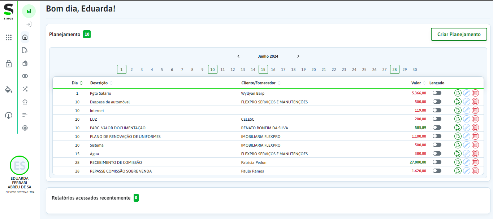Click the Junho 2024 month label
The image size is (493, 219).
coord(268,56)
